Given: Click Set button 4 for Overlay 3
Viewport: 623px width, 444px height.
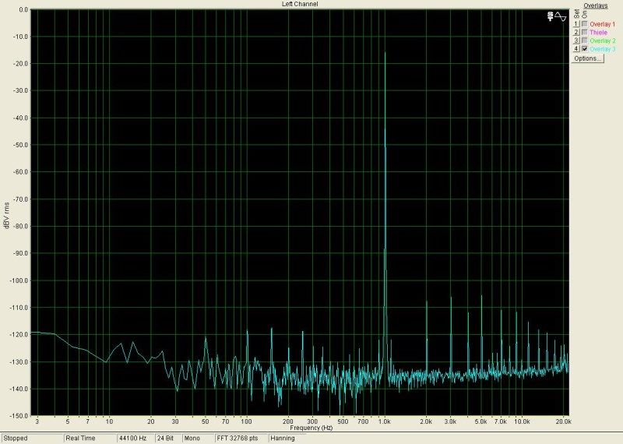Looking at the screenshot, I should pos(576,49).
